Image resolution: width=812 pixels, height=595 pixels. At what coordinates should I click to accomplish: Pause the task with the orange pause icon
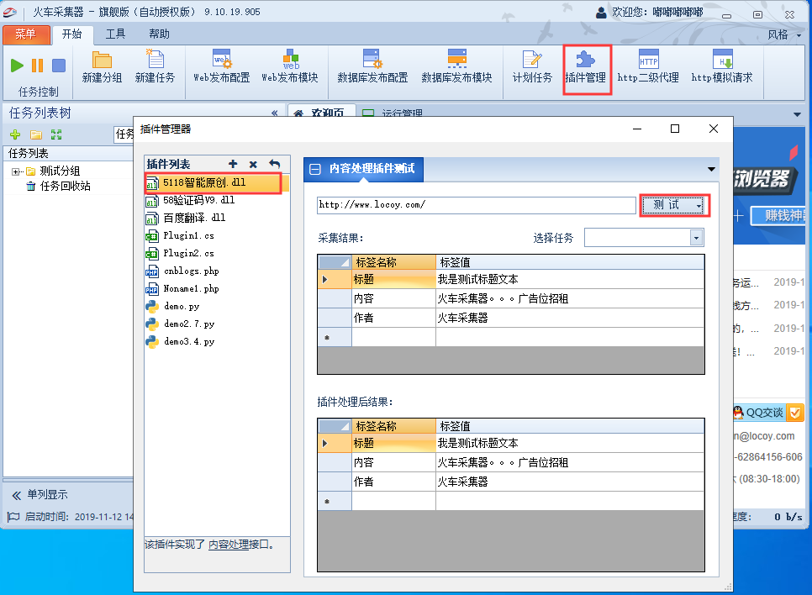coord(37,66)
